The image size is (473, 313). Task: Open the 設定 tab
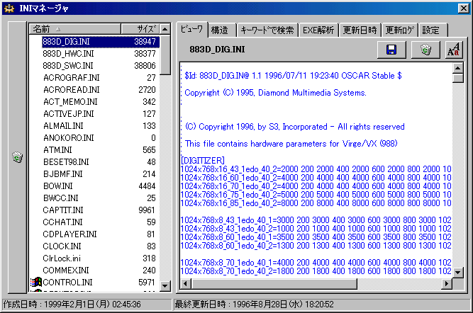433,30
